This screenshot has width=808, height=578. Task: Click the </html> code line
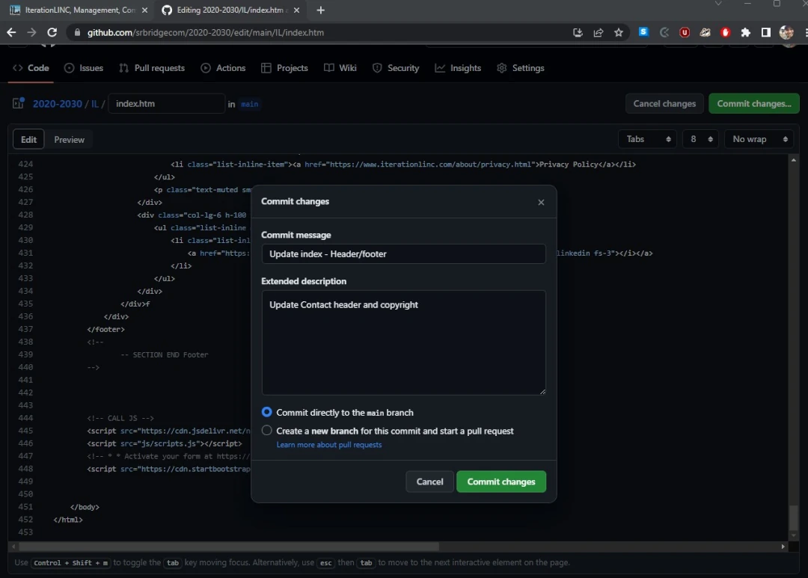click(68, 519)
